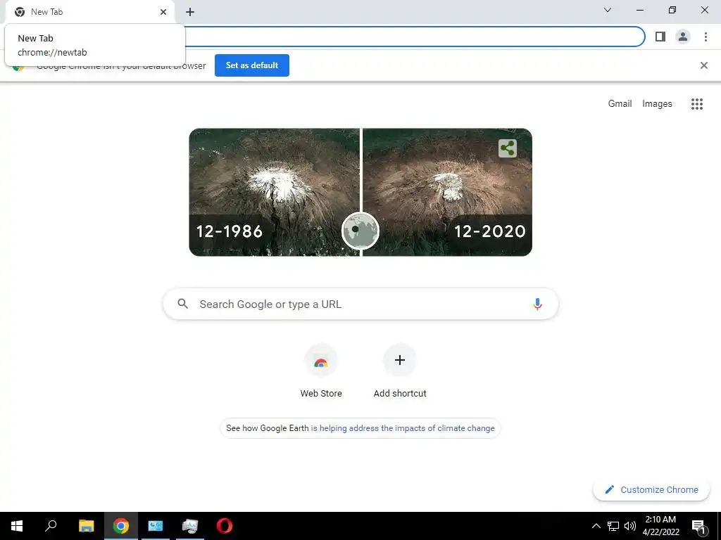Image resolution: width=721 pixels, height=540 pixels.
Task: Open Chrome three-dot menu
Action: pyautogui.click(x=706, y=37)
